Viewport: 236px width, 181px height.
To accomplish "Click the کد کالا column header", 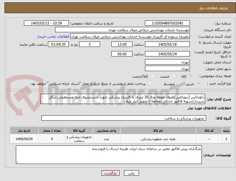I will (x=209, y=131).
